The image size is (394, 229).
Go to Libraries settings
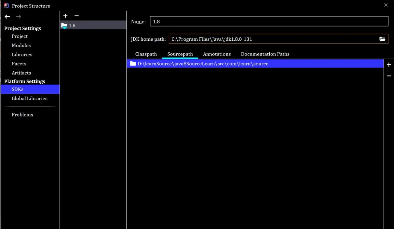(22, 55)
